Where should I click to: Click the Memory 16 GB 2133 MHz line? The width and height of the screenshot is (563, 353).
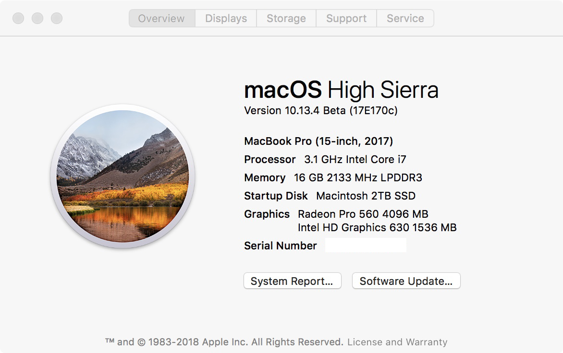click(333, 178)
